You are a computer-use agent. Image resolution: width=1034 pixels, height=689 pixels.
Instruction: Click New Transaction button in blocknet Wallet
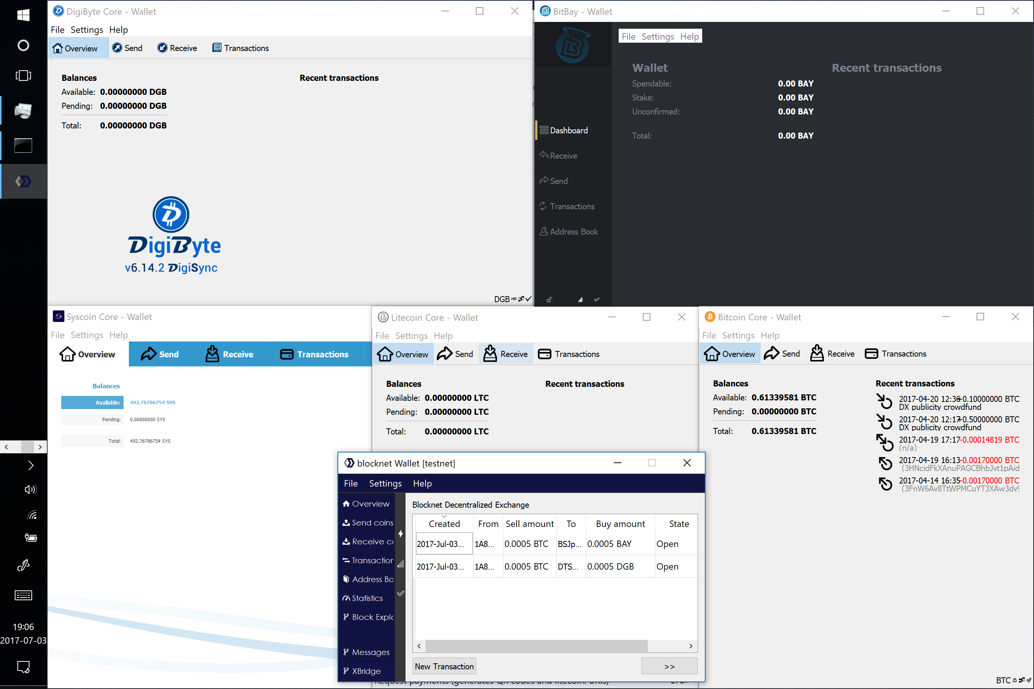(x=444, y=666)
